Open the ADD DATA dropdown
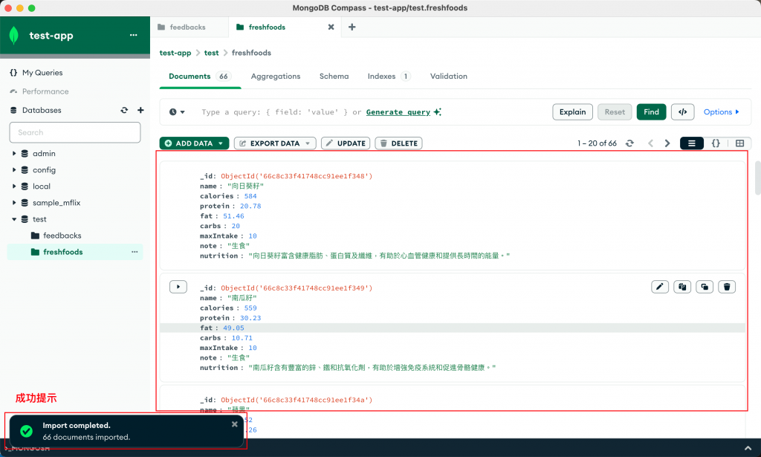Image resolution: width=761 pixels, height=457 pixels. pos(194,143)
